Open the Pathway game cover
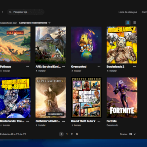This screenshot has width=147, height=147. pos(15,45)
